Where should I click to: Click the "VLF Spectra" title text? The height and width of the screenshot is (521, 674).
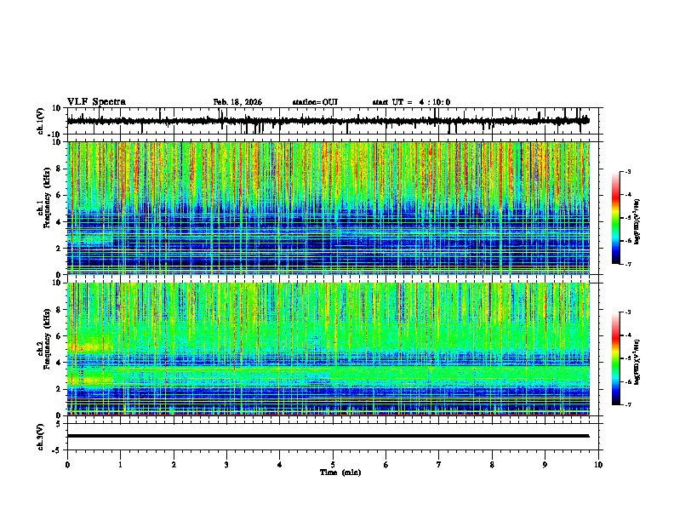pos(96,102)
